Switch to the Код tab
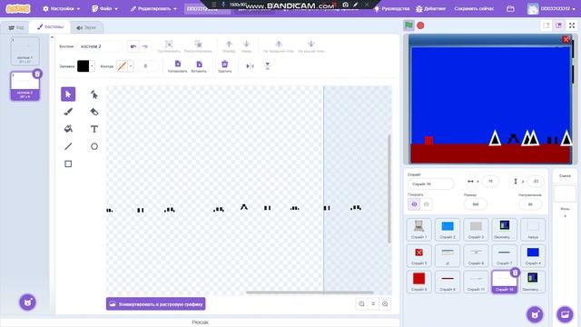 pyautogui.click(x=16, y=27)
